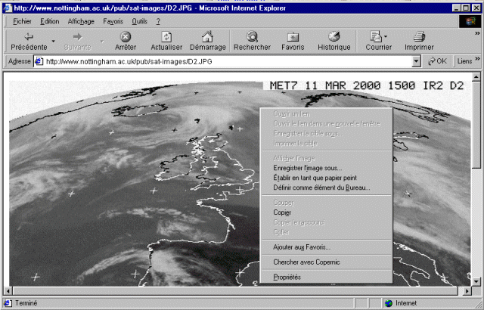This screenshot has width=484, height=310.
Task: Click the Précédente back arrow icon
Action: pyautogui.click(x=29, y=36)
